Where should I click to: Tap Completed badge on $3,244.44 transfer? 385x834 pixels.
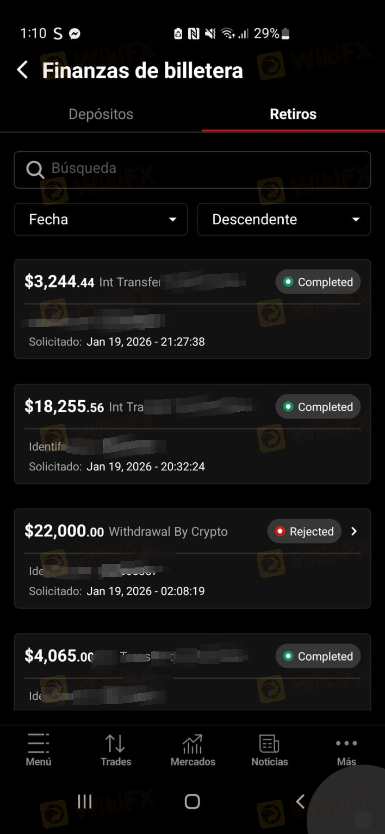coord(318,282)
